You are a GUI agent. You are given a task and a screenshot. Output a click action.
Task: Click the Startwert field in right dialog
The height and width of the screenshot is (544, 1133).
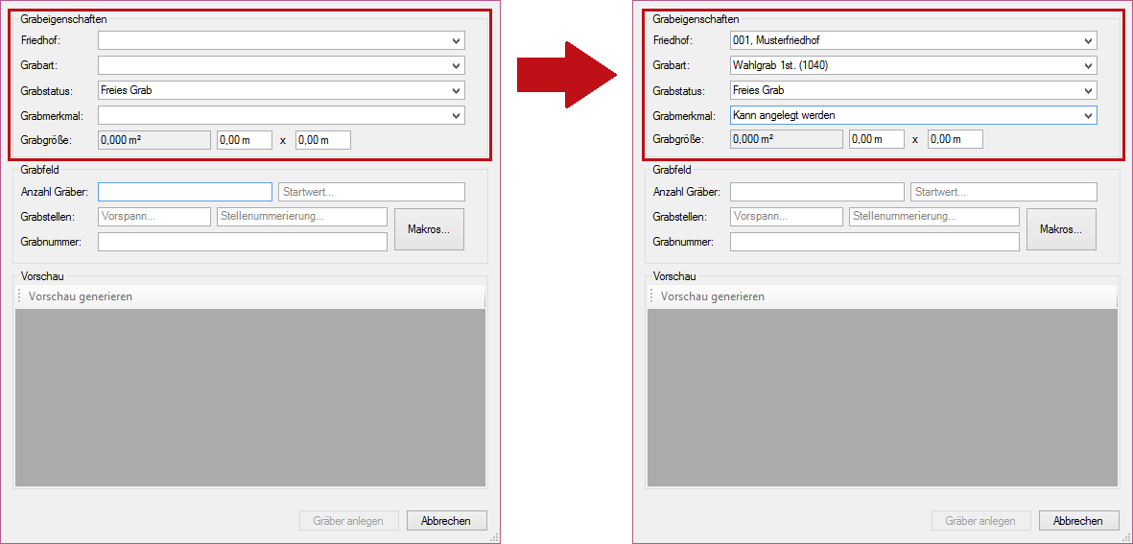point(1003,192)
